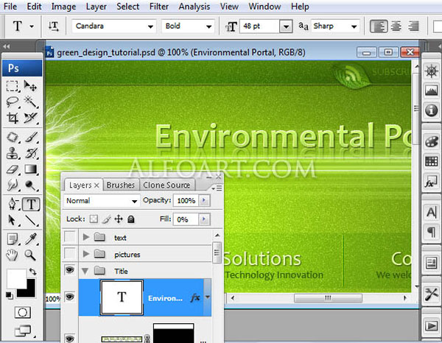Toggle lock transparent pixels

(94, 219)
